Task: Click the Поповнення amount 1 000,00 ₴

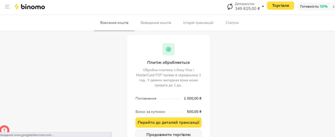Action: tap(193, 99)
